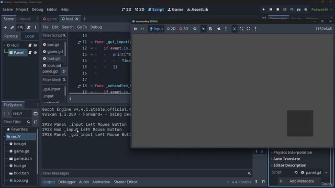
Task: Switch to the game scene tab
Action: (50, 19)
